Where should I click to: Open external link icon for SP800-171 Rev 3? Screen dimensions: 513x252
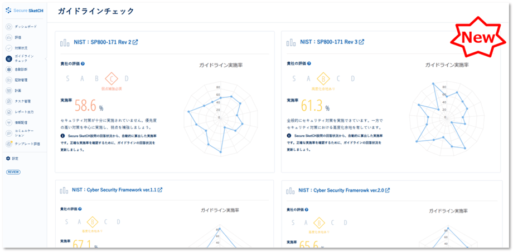pos(361,42)
